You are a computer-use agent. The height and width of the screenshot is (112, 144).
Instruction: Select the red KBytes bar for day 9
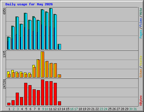pyautogui.click(x=42, y=92)
